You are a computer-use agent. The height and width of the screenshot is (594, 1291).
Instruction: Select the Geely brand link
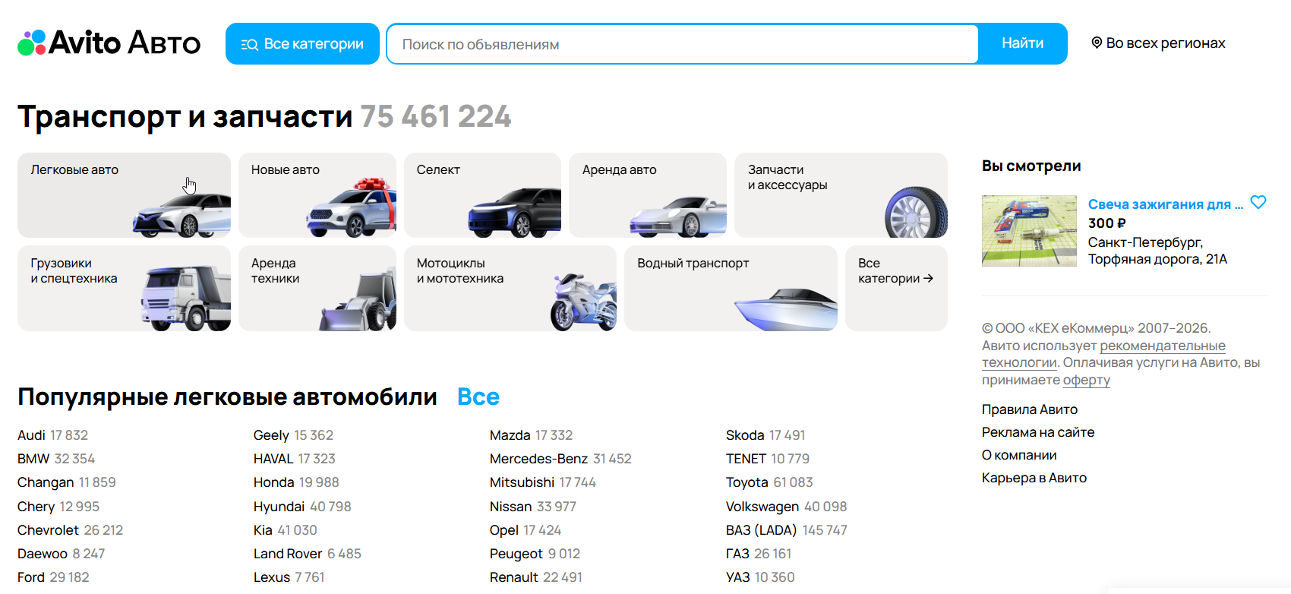coord(271,435)
